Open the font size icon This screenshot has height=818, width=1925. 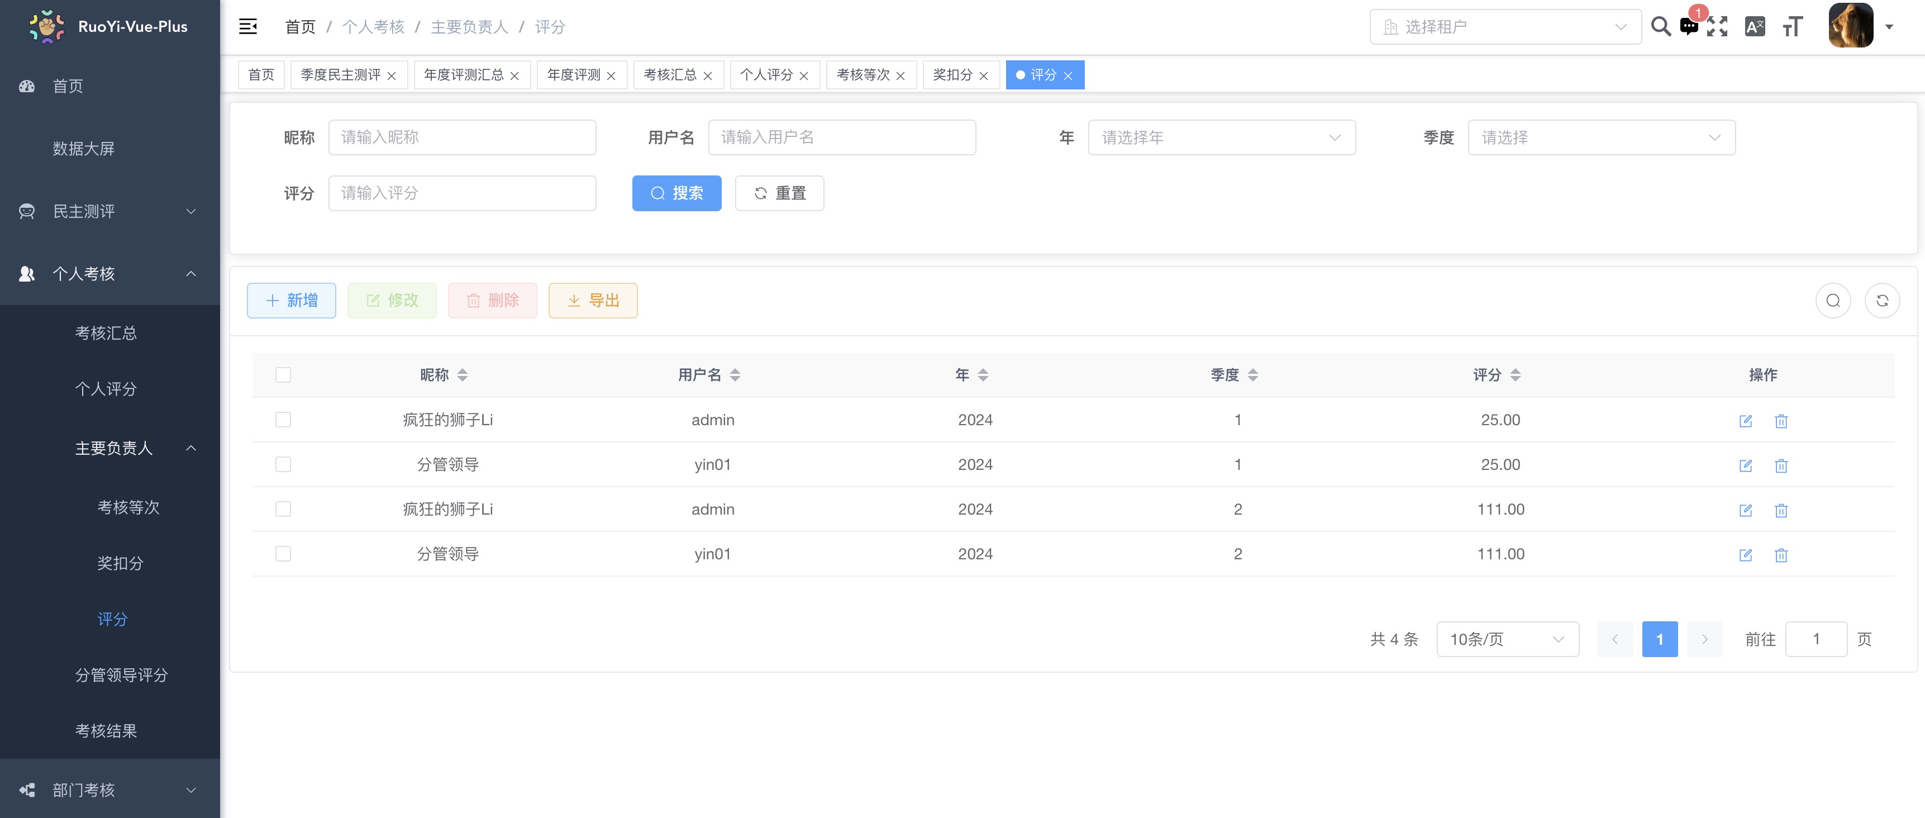point(1793,27)
